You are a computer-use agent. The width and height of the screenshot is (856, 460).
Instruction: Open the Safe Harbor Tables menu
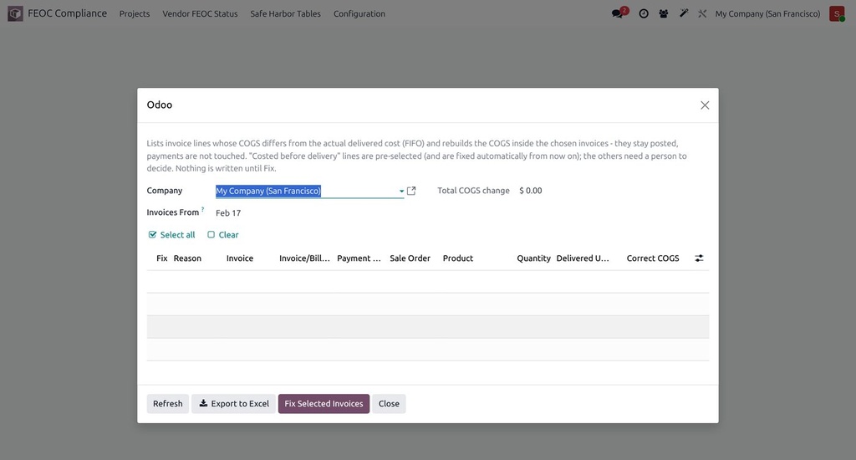[x=286, y=13]
